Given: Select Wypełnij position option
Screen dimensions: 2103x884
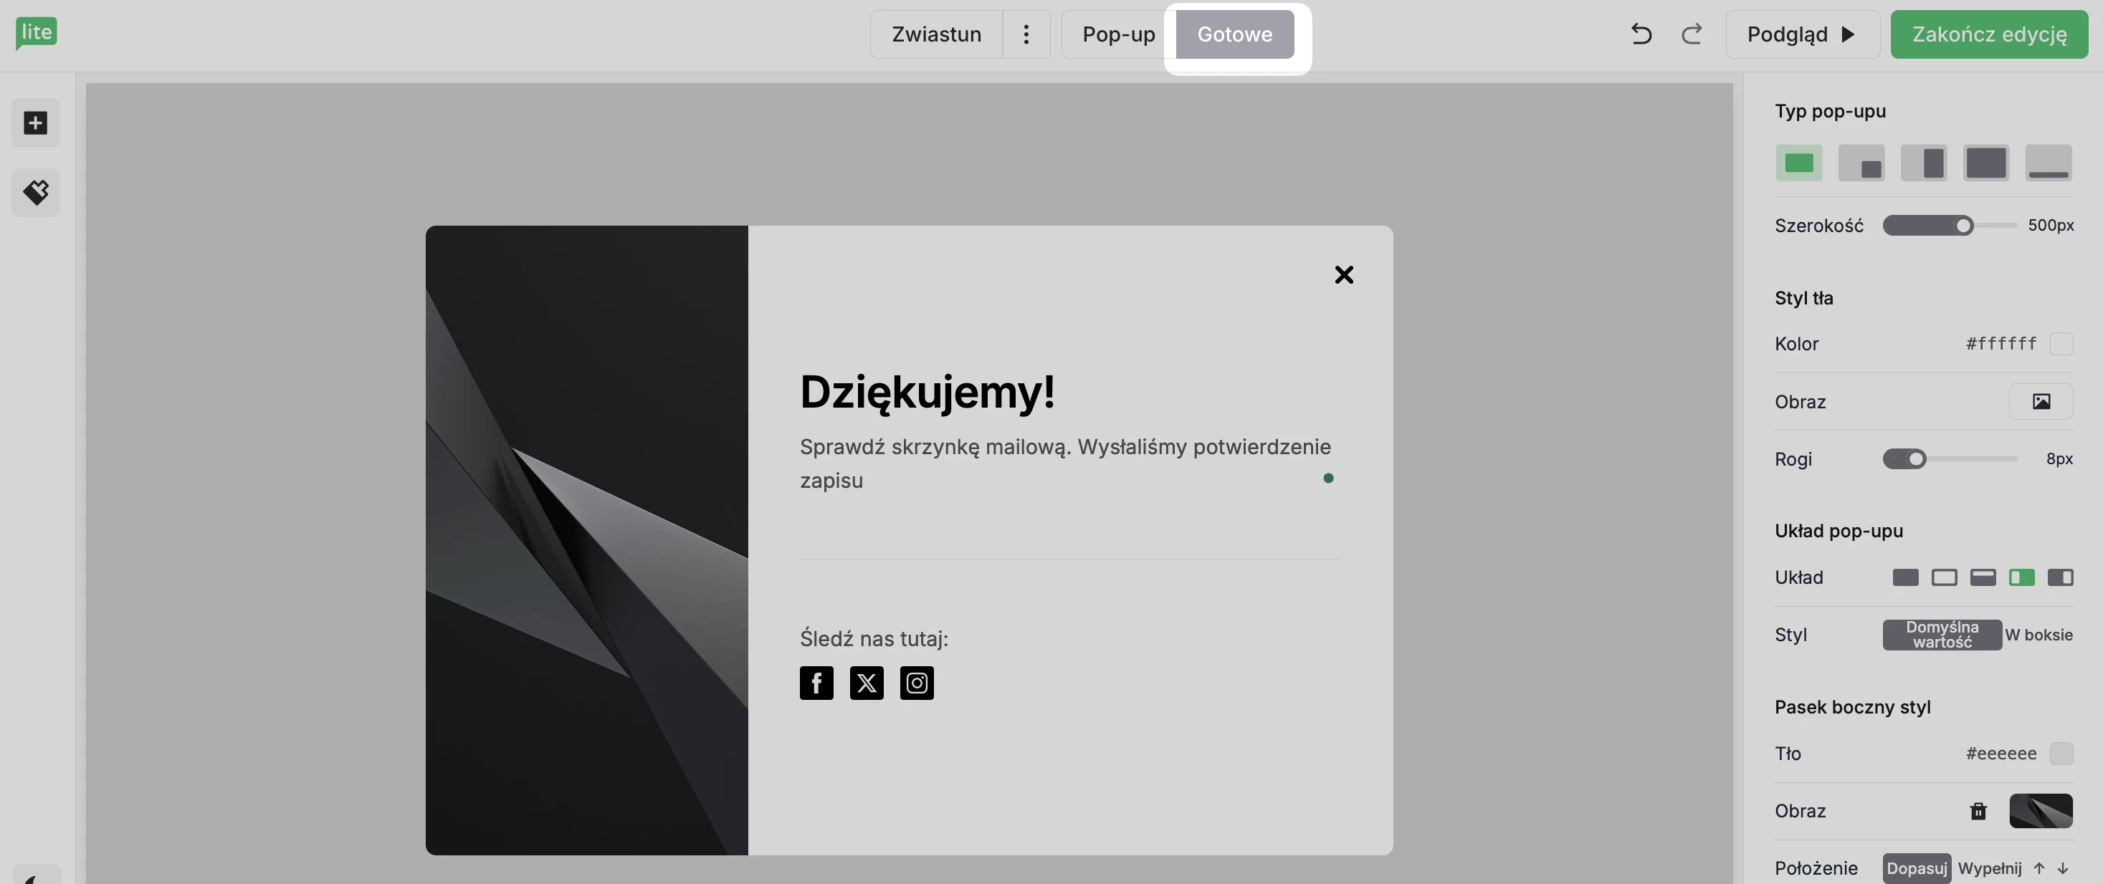Looking at the screenshot, I should coord(1990,868).
